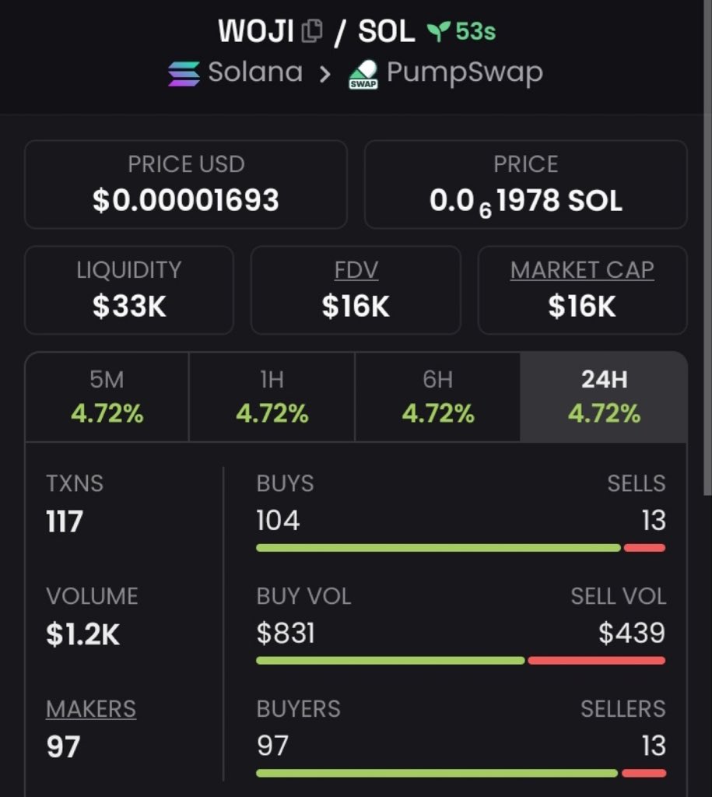Screen dimensions: 712x797
Task: Click the LIQUIDITY $33K box
Action: 128,290
